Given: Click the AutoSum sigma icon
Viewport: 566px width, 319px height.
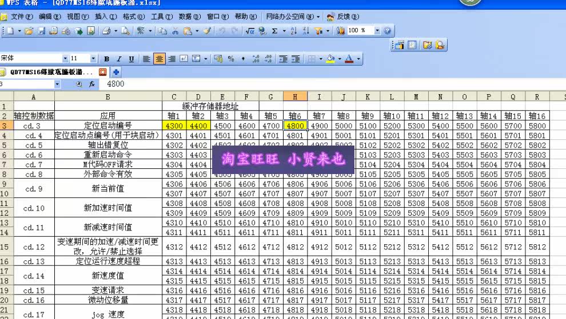Looking at the screenshot, I should click(274, 31).
